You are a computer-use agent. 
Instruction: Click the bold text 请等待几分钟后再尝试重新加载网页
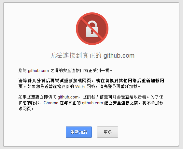click(x=55, y=81)
